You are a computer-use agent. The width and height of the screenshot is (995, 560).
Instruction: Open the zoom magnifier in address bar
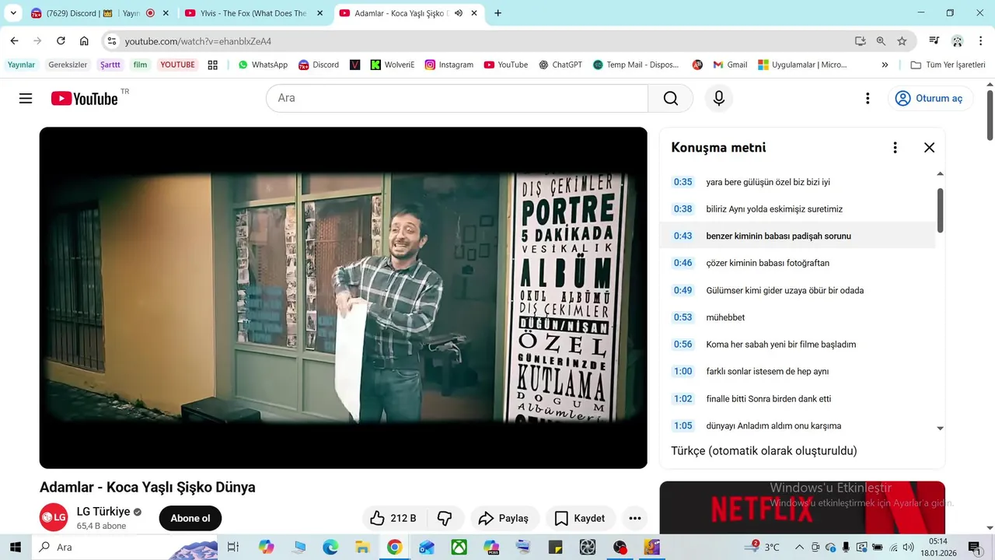coord(881,41)
